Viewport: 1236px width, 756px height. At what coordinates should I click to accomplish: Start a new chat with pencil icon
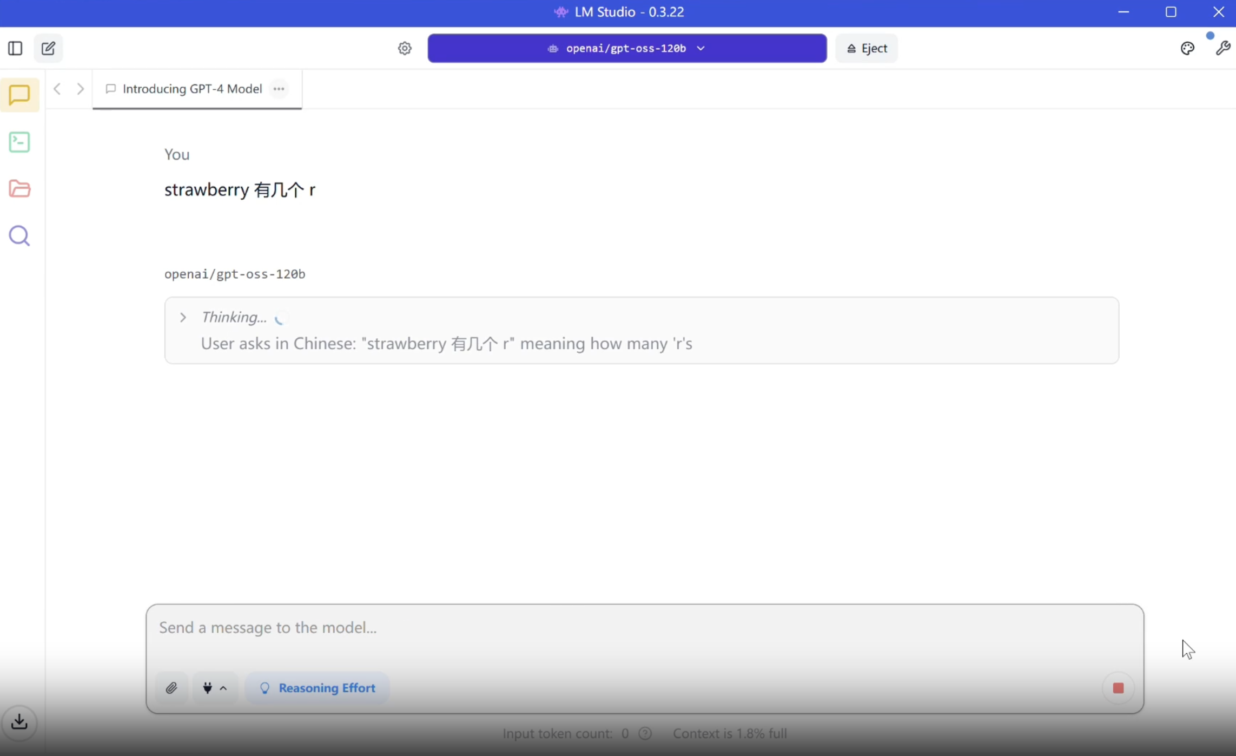coord(48,48)
